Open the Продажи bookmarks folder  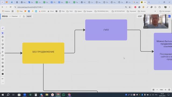pyautogui.click(x=88, y=11)
